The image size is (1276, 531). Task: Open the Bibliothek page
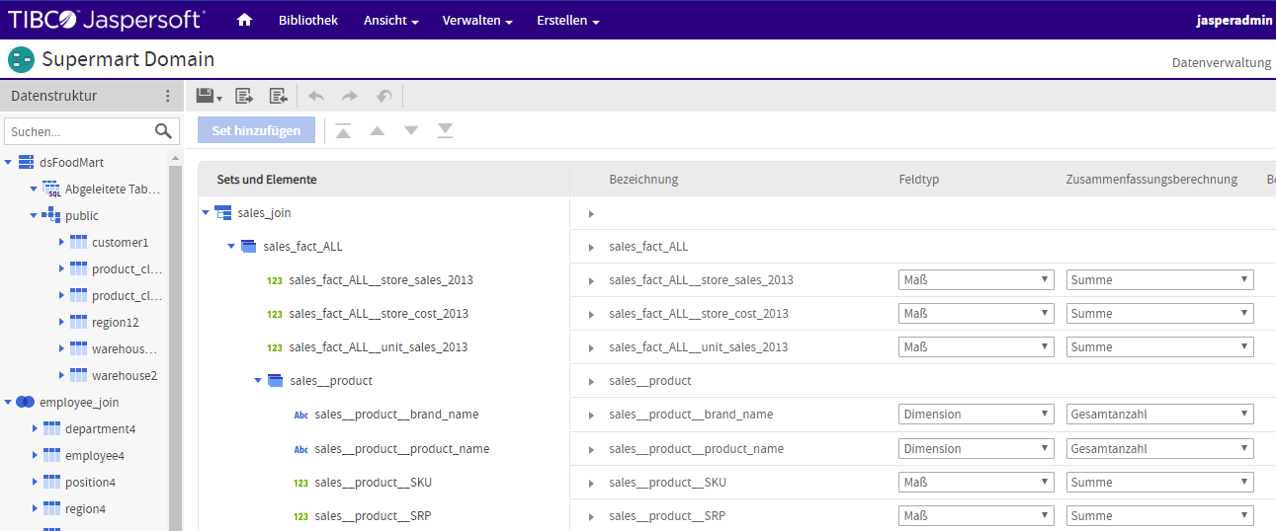(x=308, y=21)
